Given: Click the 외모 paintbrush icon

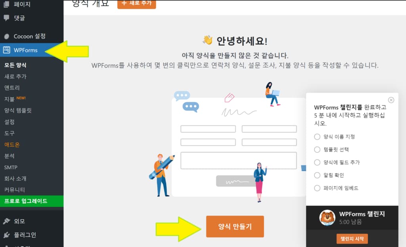Looking at the screenshot, I should click(6, 221).
